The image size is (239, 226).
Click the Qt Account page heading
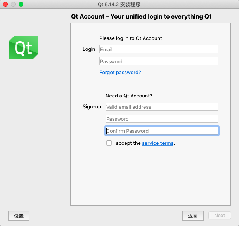click(x=141, y=17)
